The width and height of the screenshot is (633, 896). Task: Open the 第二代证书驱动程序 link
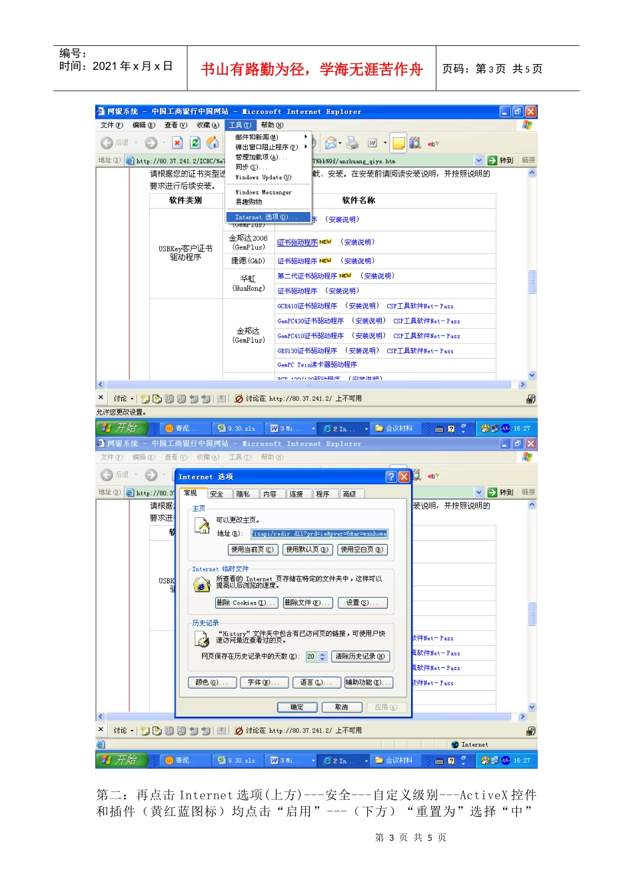pos(307,276)
